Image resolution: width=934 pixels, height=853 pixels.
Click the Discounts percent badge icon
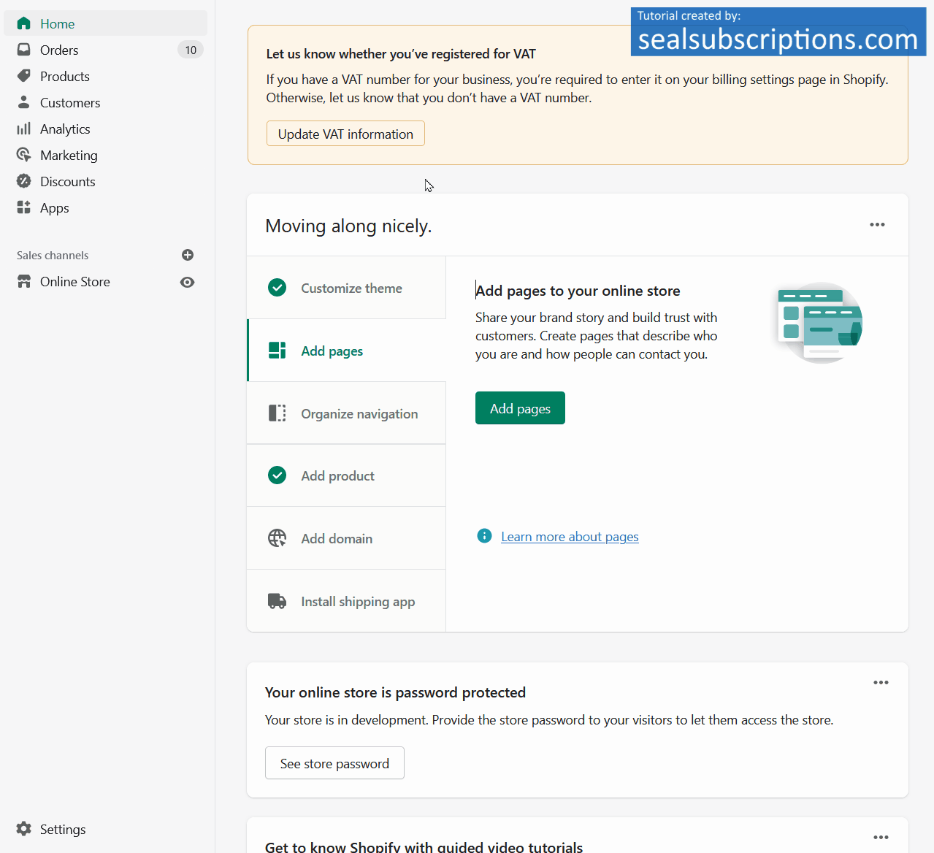pos(24,181)
